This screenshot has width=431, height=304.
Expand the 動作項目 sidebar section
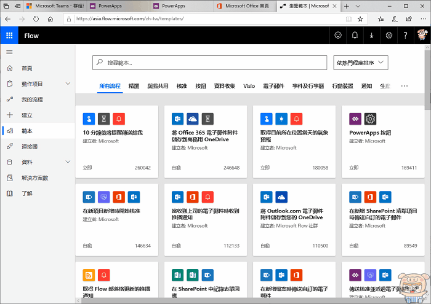[68, 84]
